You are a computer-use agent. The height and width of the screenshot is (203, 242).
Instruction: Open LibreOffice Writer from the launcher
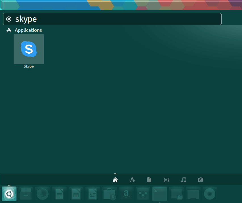point(59,194)
